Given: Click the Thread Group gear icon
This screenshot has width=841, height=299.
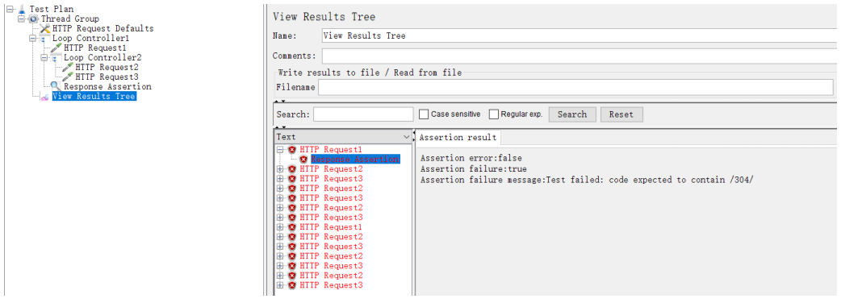Looking at the screenshot, I should [33, 19].
